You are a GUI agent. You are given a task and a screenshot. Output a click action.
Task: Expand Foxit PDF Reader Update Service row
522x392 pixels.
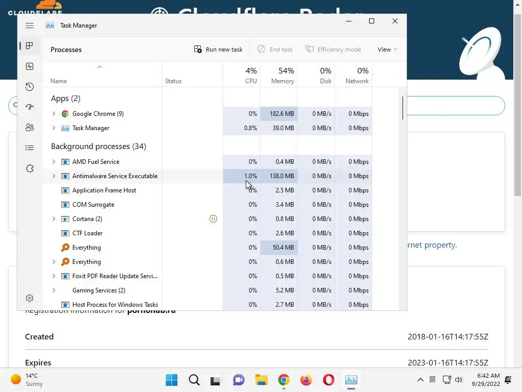pos(54,276)
